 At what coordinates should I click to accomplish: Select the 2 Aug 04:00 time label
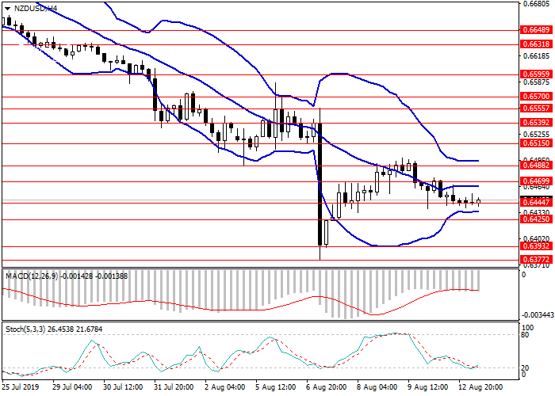(224, 387)
